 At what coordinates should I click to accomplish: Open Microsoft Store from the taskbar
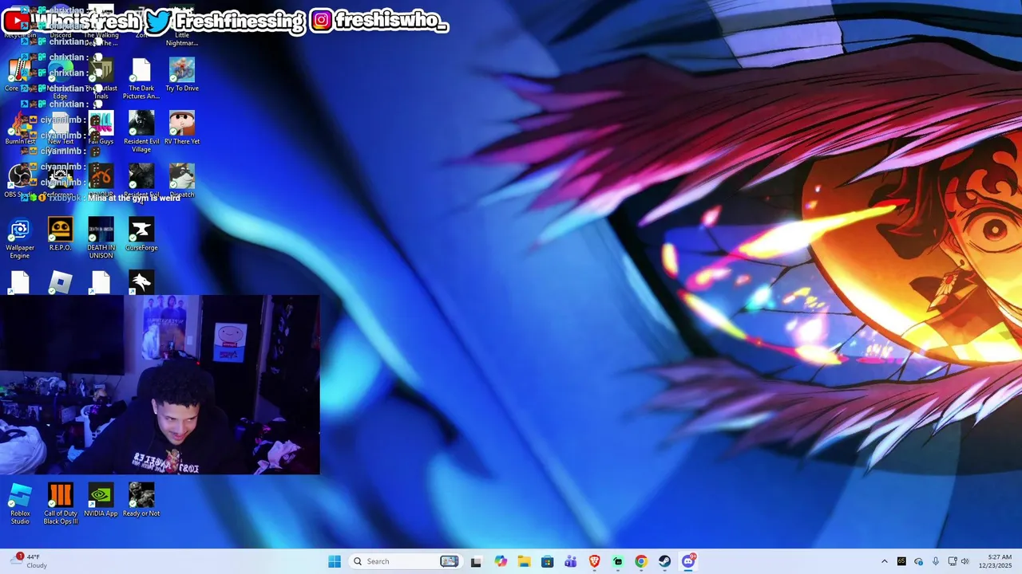tap(547, 561)
